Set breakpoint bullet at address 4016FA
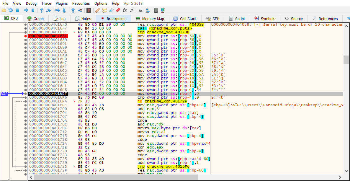350x181 pixels. pyautogui.click(x=26, y=101)
